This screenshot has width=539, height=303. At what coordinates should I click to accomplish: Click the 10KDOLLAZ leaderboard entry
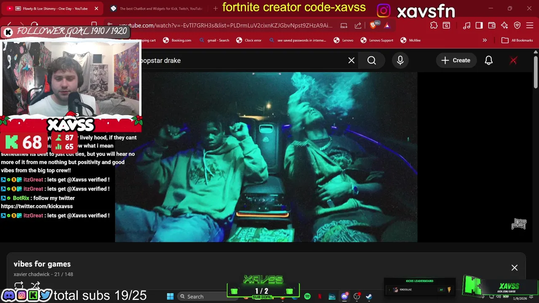coord(419,290)
